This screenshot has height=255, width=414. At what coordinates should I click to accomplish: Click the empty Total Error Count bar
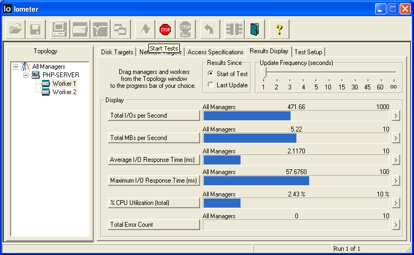pos(296,225)
